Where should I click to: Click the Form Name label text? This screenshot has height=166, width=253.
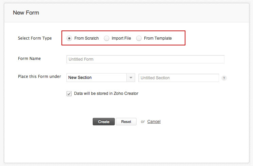pos(29,59)
